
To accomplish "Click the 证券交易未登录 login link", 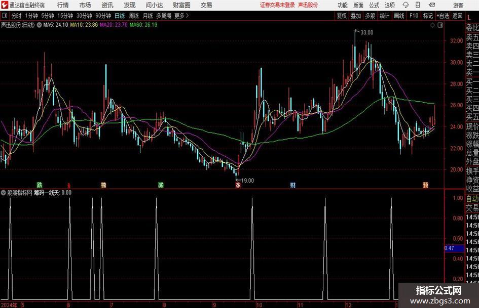I will coord(277,5).
